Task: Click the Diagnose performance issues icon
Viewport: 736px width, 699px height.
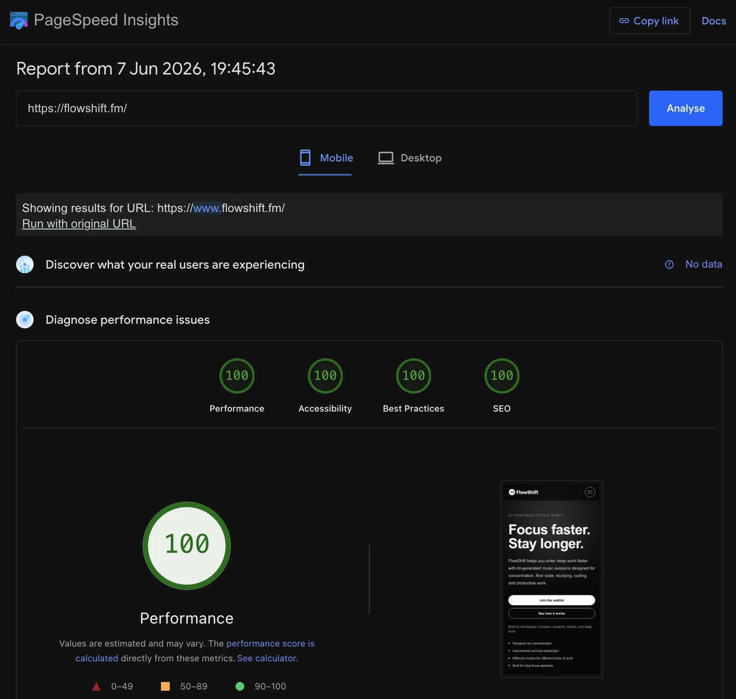Action: [25, 320]
